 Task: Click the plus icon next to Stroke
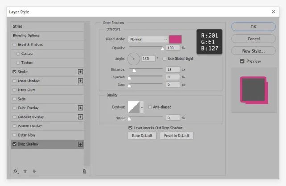click(80, 72)
